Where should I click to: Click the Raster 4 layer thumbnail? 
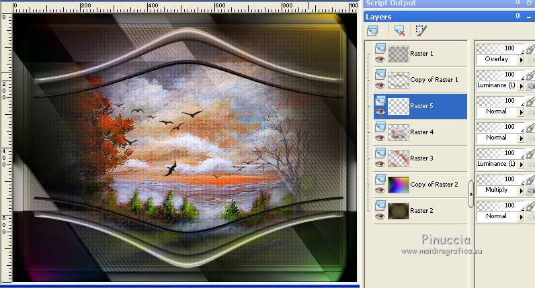[398, 132]
